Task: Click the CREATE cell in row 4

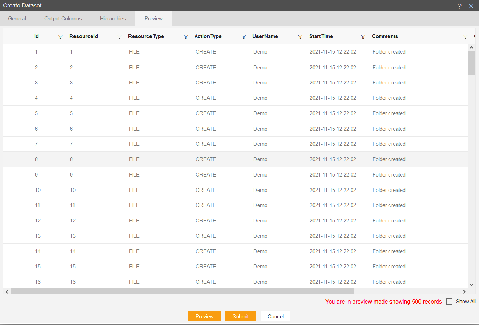Action: tap(206, 98)
